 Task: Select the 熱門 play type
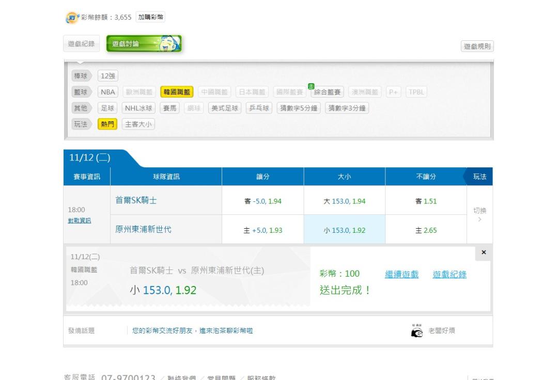[107, 124]
